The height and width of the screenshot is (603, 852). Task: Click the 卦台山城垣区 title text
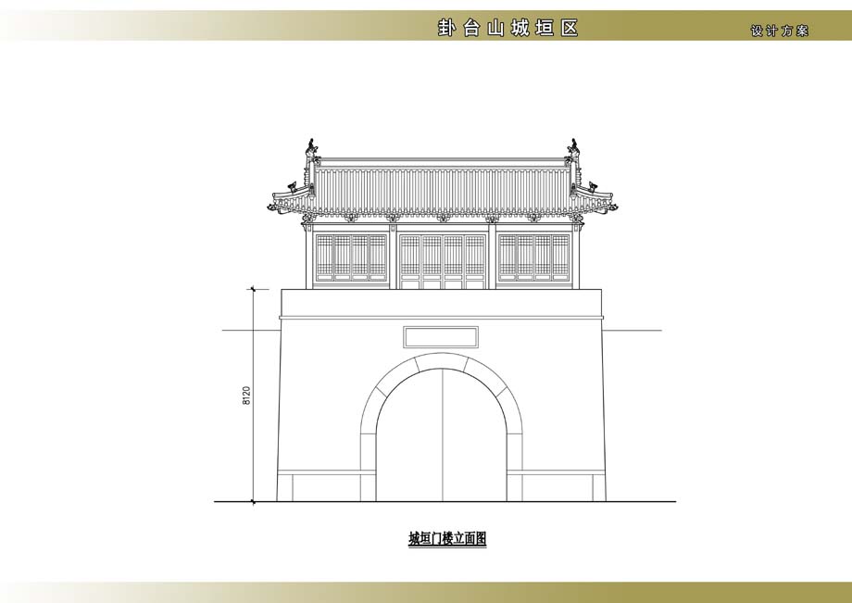point(507,28)
